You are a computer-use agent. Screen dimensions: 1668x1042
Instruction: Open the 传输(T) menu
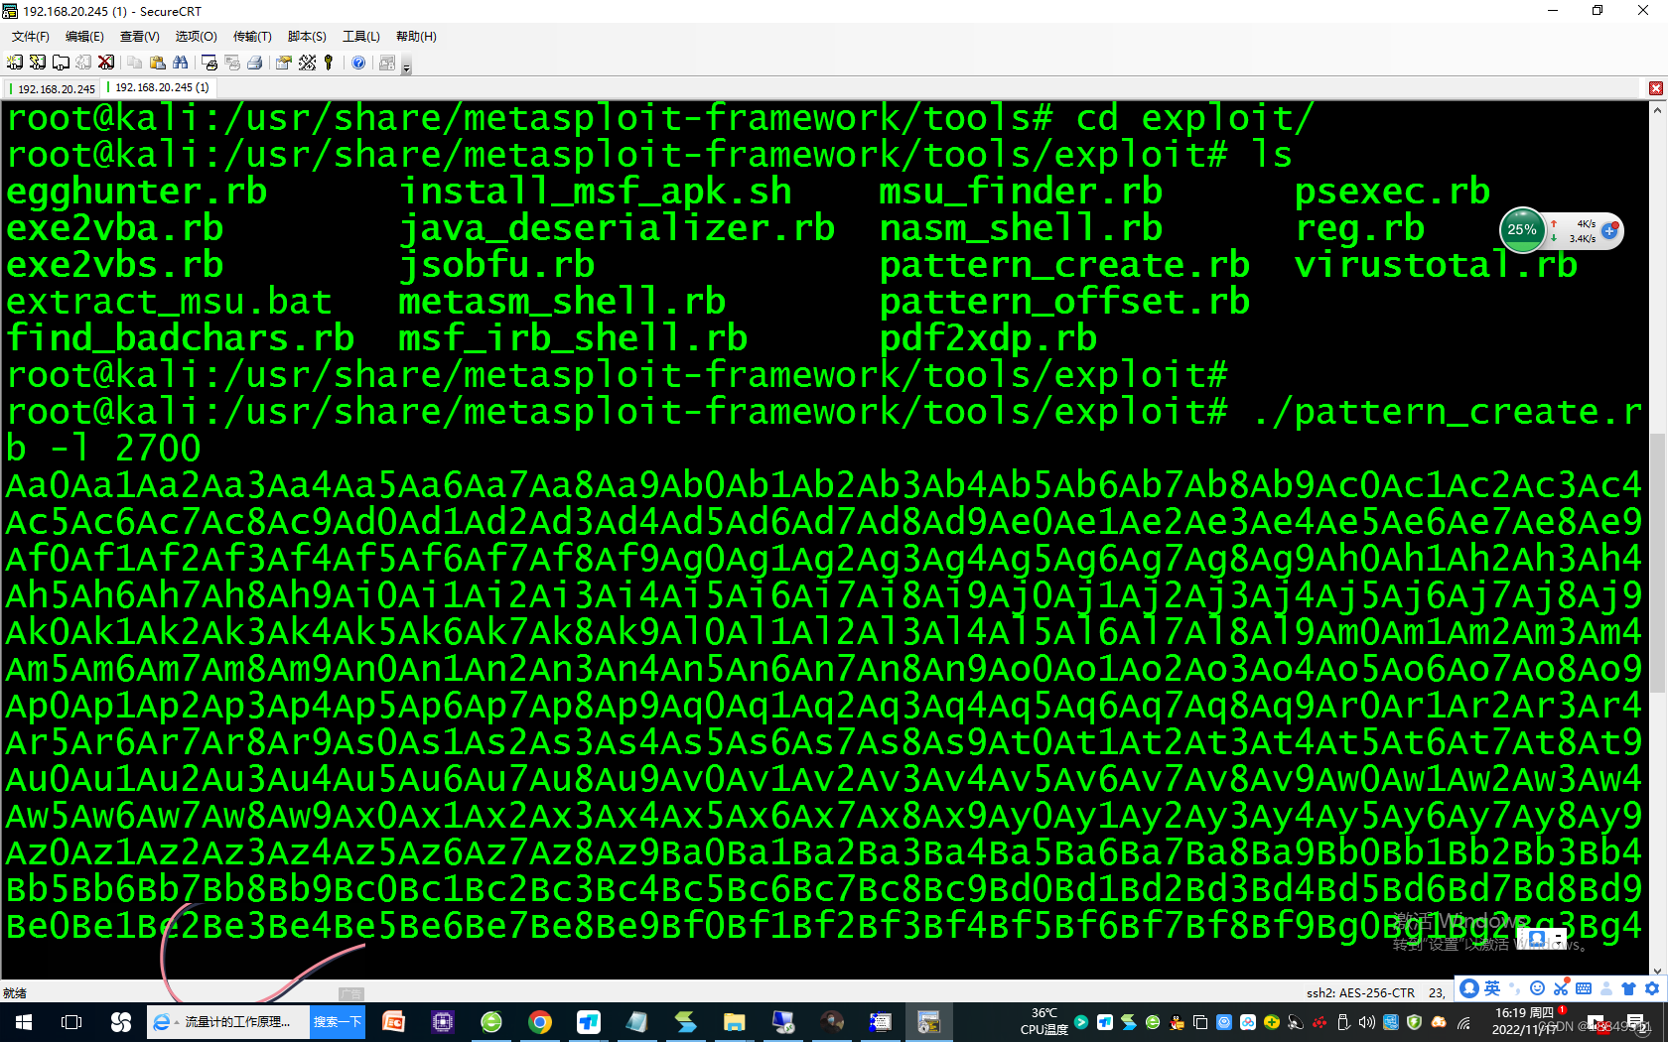coord(252,37)
